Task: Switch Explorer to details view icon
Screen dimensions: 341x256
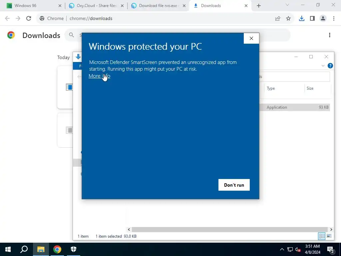Action: pyautogui.click(x=322, y=236)
